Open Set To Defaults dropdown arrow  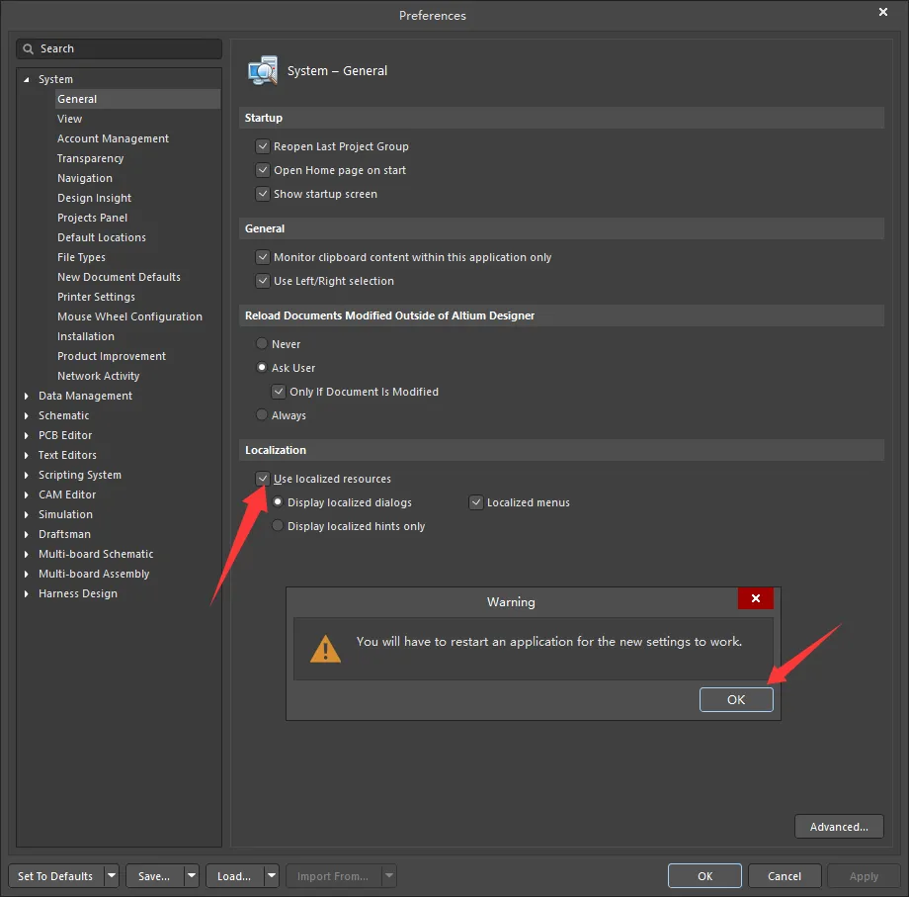click(112, 875)
